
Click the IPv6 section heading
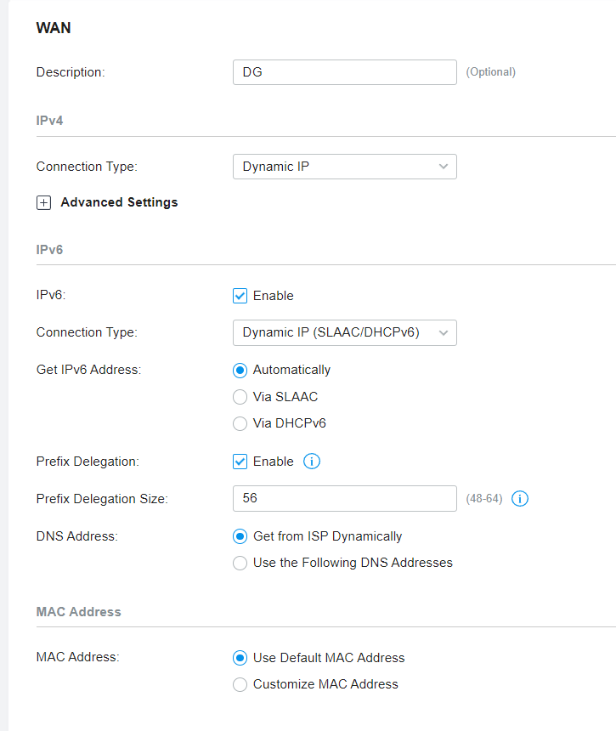tap(49, 250)
